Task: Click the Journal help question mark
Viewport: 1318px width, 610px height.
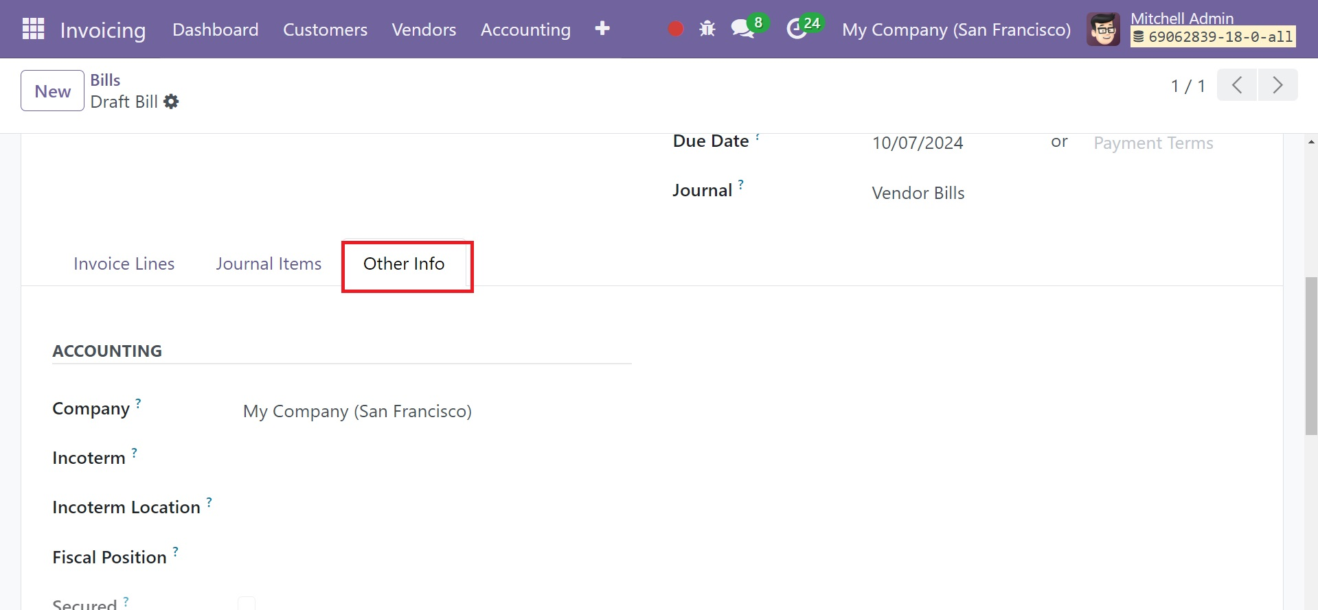Action: click(741, 184)
